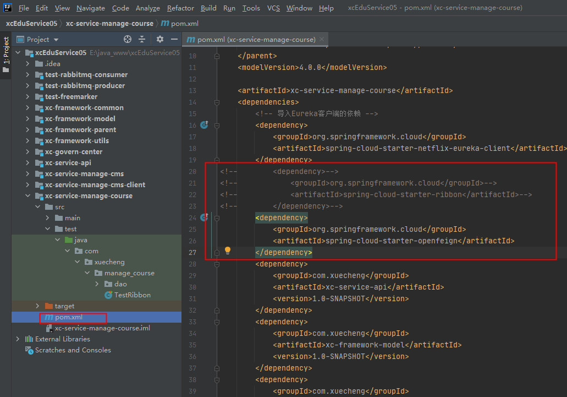Collapse All in the Project panel
The height and width of the screenshot is (397, 567).
point(142,39)
